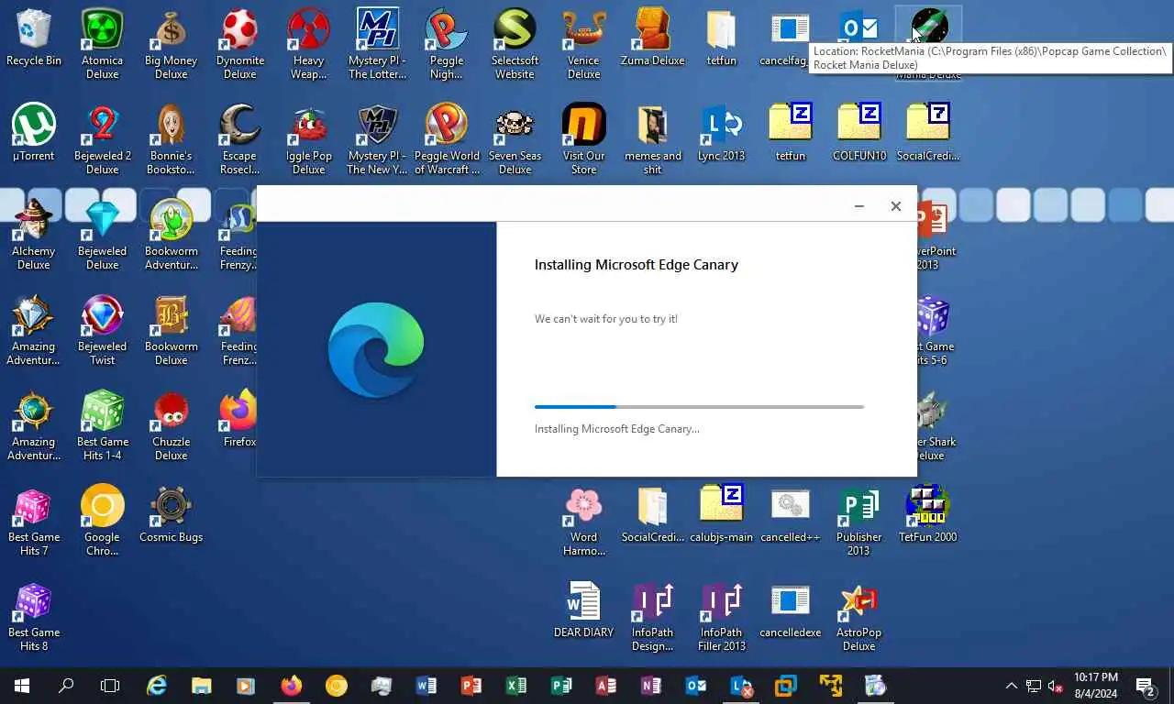Select the cancelled++ file icon
The width and height of the screenshot is (1174, 704).
tap(790, 514)
